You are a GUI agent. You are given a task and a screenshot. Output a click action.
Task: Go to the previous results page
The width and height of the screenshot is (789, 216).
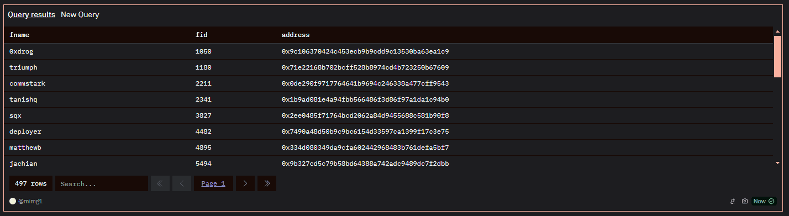pos(182,183)
